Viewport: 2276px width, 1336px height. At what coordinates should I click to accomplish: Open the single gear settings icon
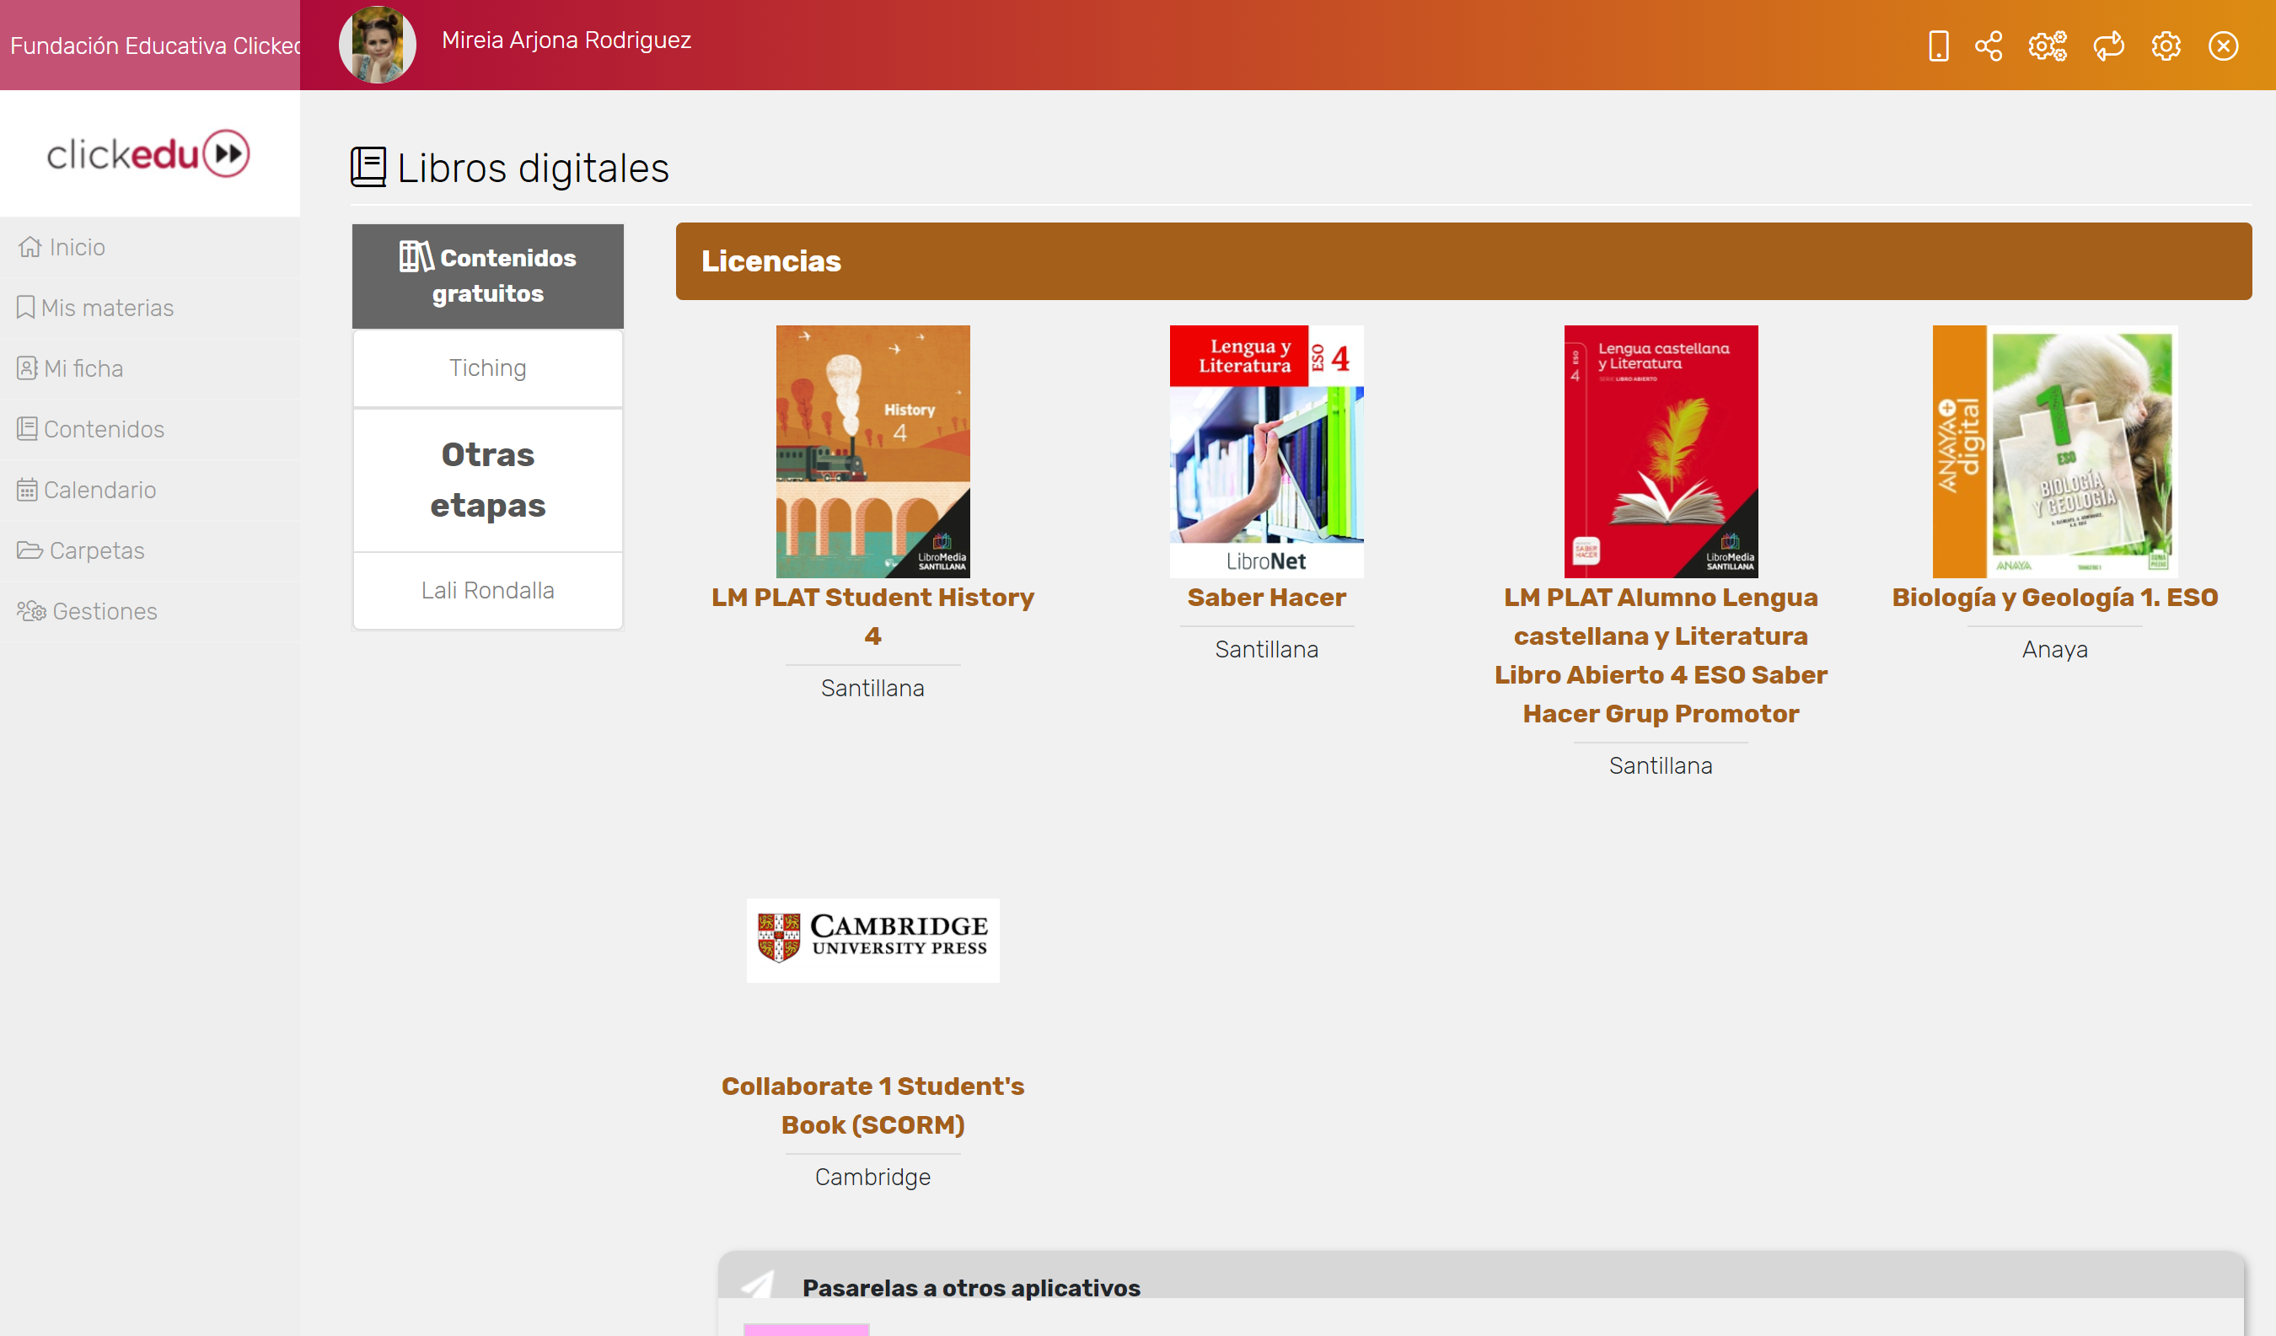tap(2165, 46)
